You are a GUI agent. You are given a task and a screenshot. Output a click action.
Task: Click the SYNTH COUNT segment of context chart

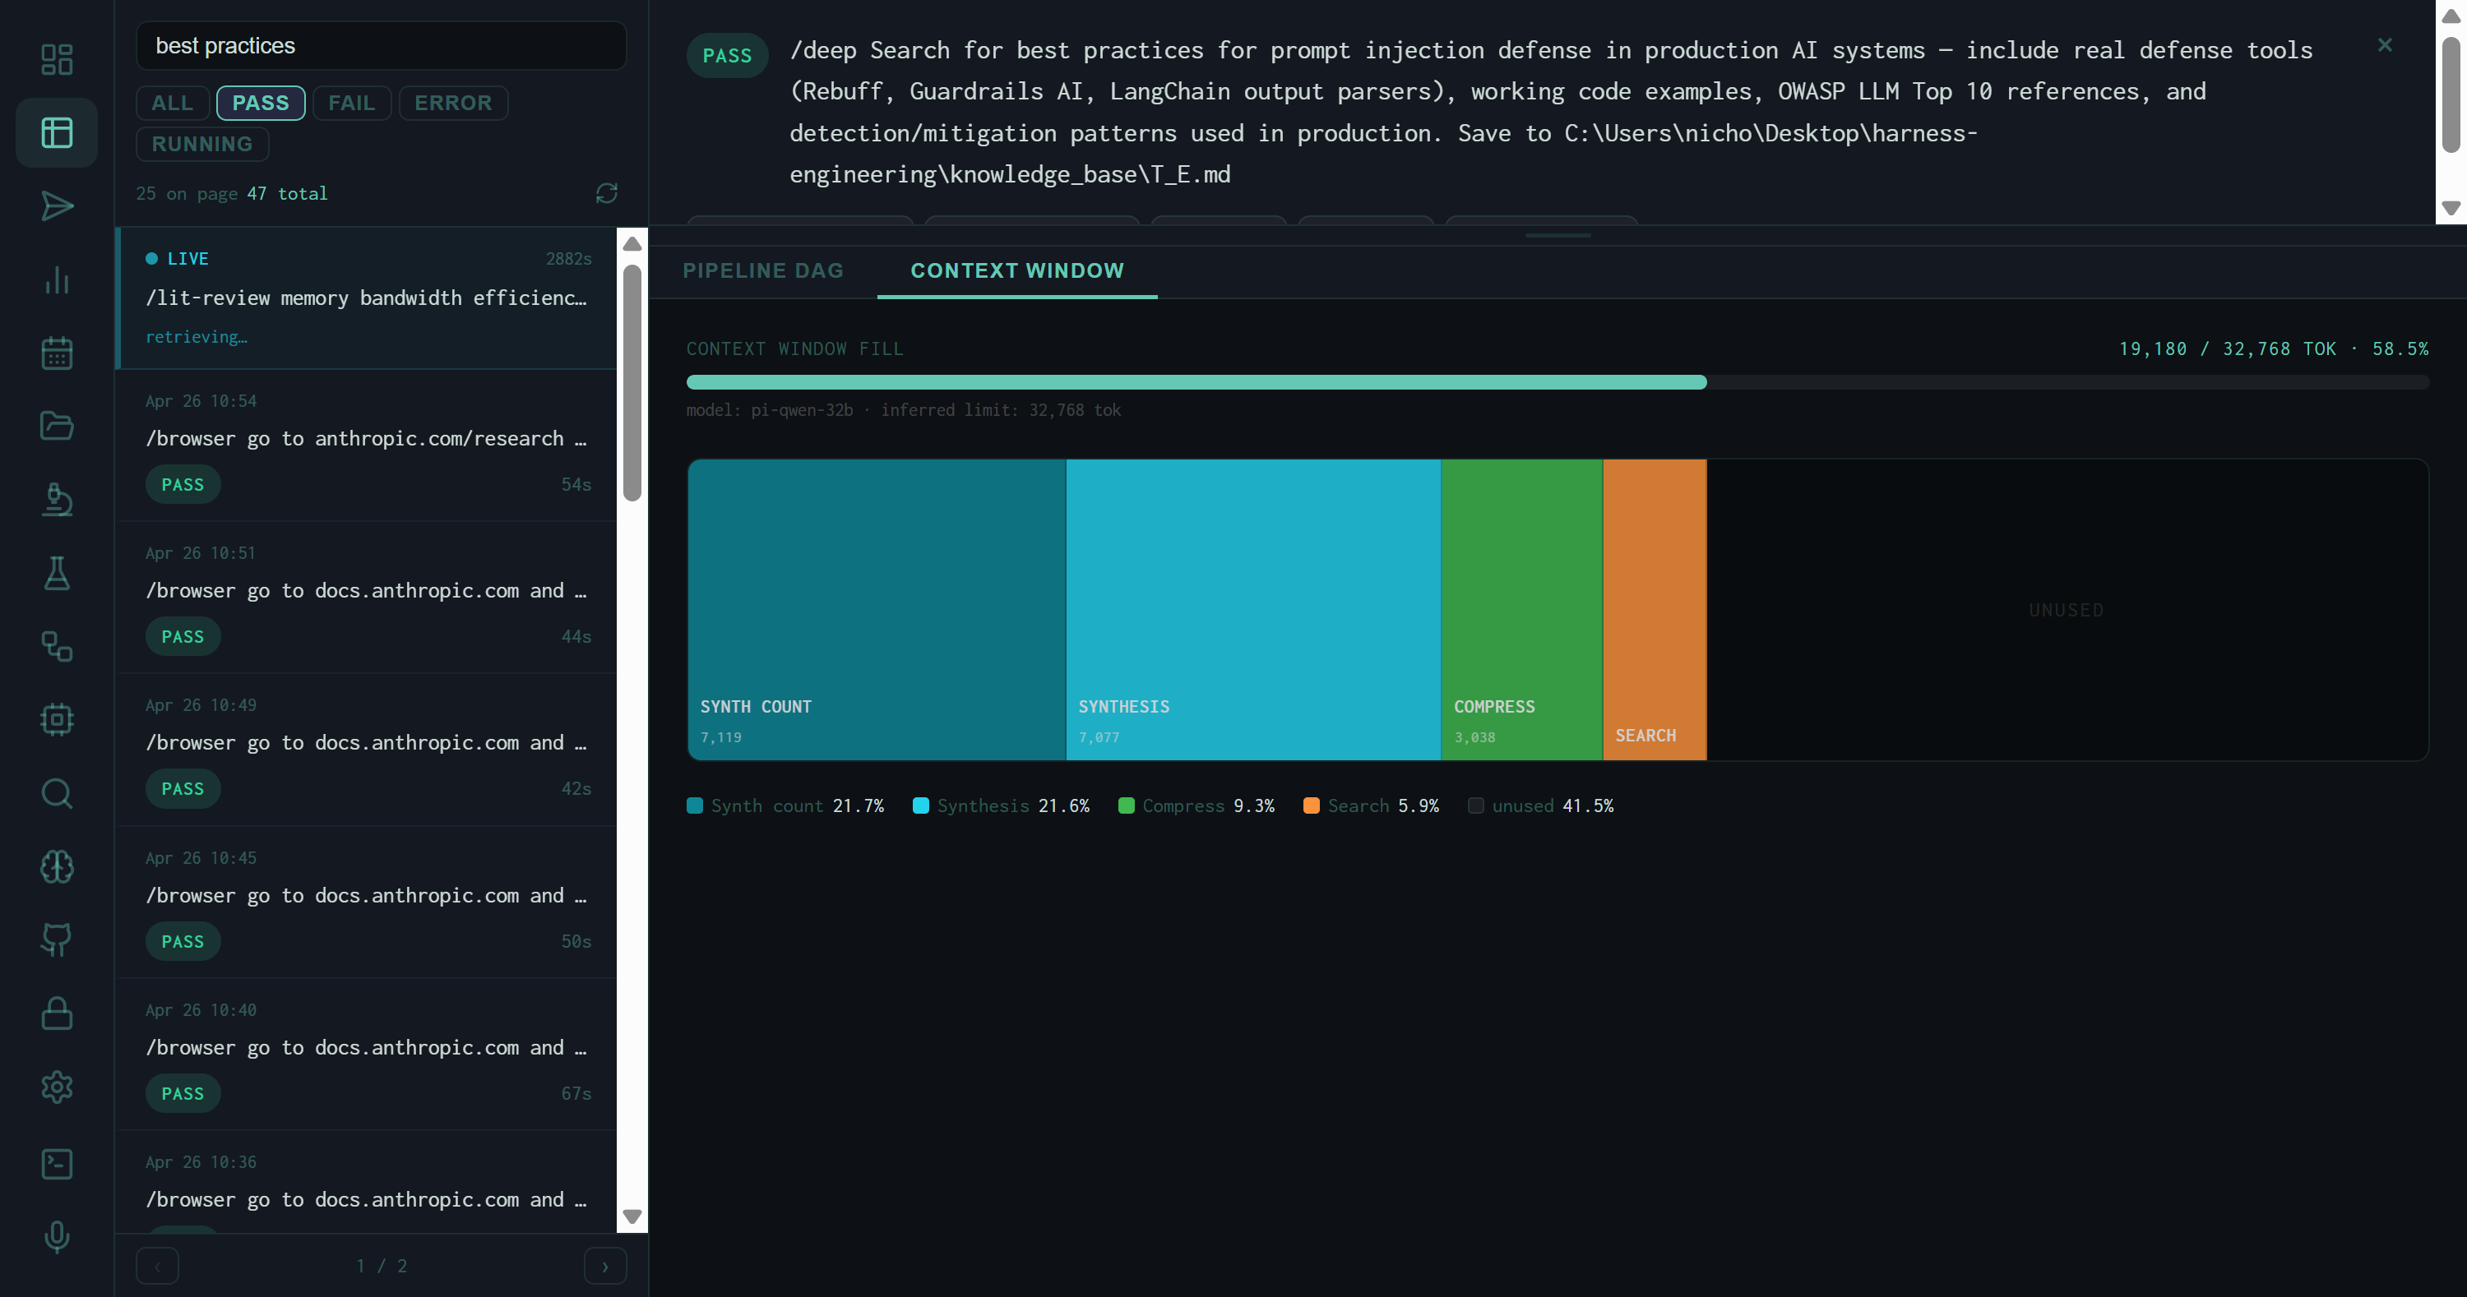[x=877, y=610]
